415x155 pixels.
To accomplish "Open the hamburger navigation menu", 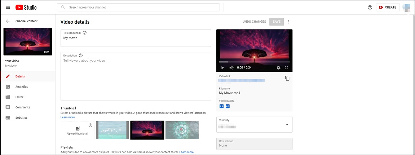I will [x=8, y=8].
